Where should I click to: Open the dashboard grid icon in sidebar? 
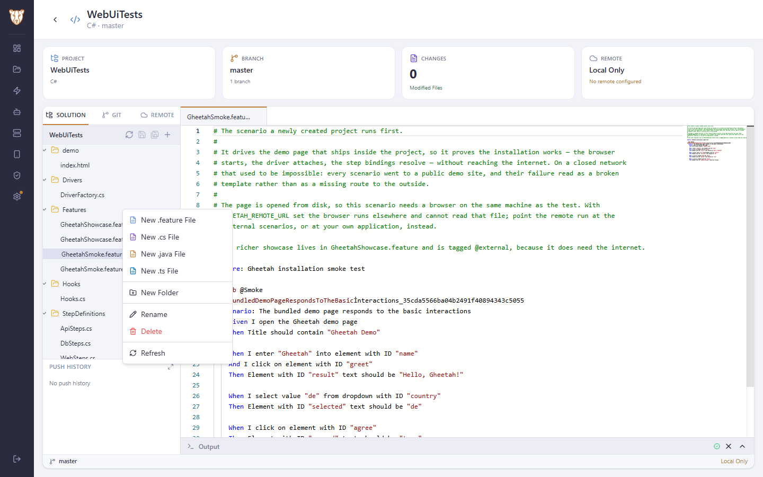pyautogui.click(x=17, y=48)
